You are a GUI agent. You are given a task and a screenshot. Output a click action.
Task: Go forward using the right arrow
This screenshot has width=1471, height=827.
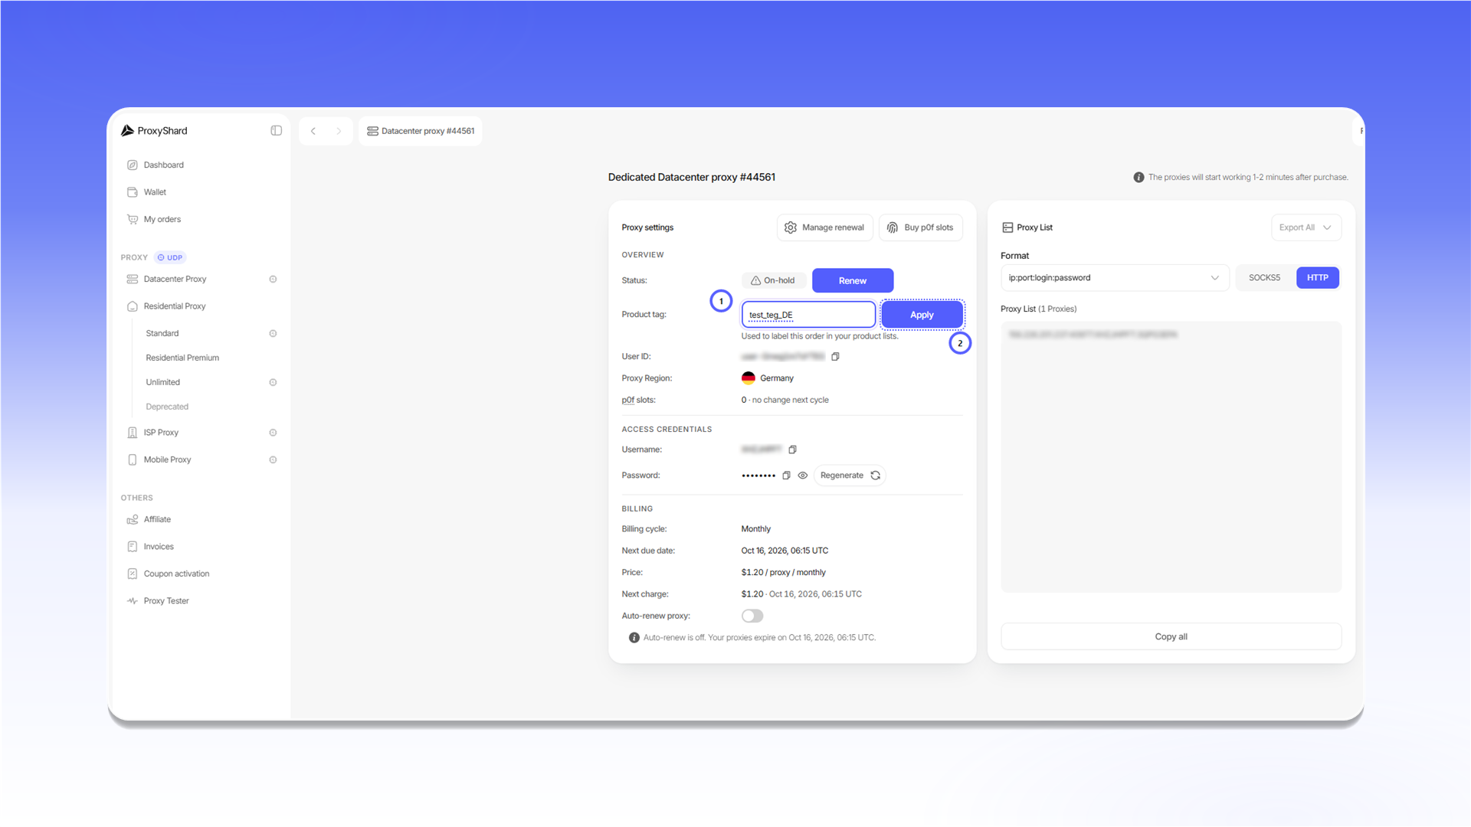(x=339, y=131)
